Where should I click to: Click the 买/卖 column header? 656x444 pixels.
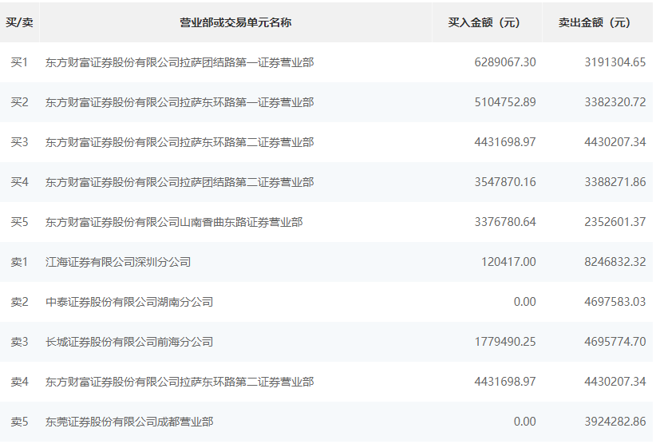tap(20, 22)
